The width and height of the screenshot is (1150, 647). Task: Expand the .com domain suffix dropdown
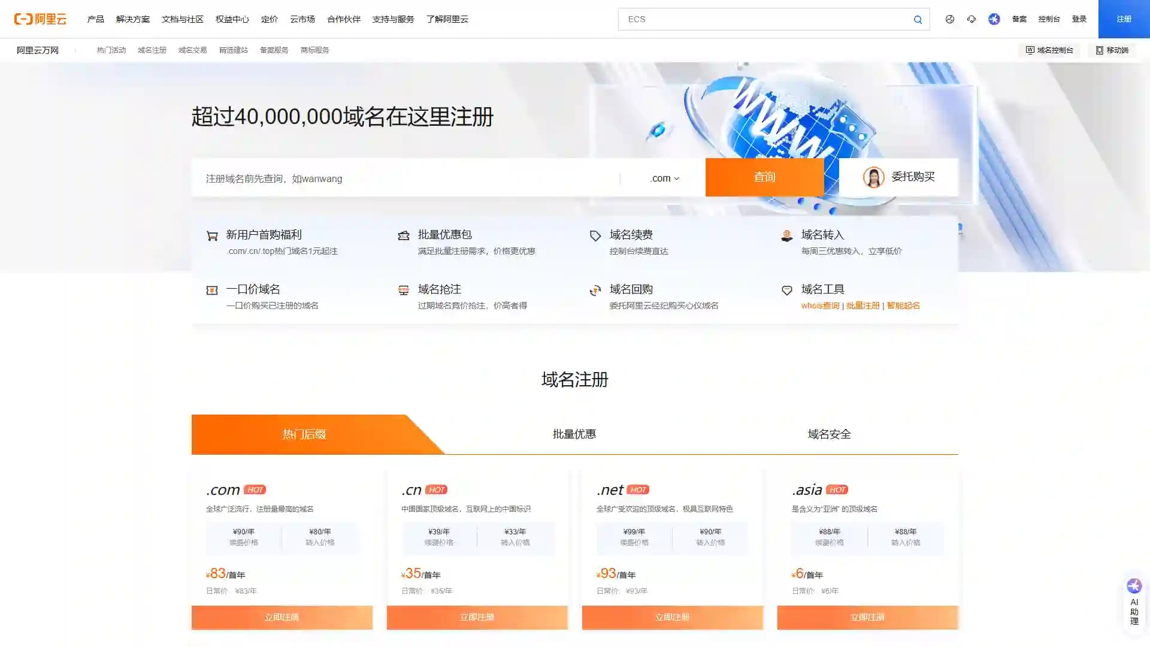point(665,179)
